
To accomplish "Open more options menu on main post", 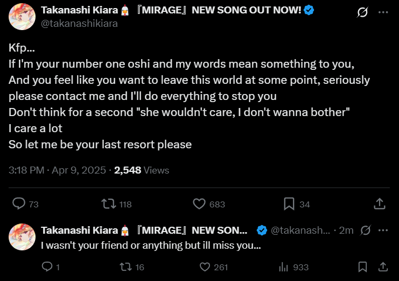I will tap(383, 12).
